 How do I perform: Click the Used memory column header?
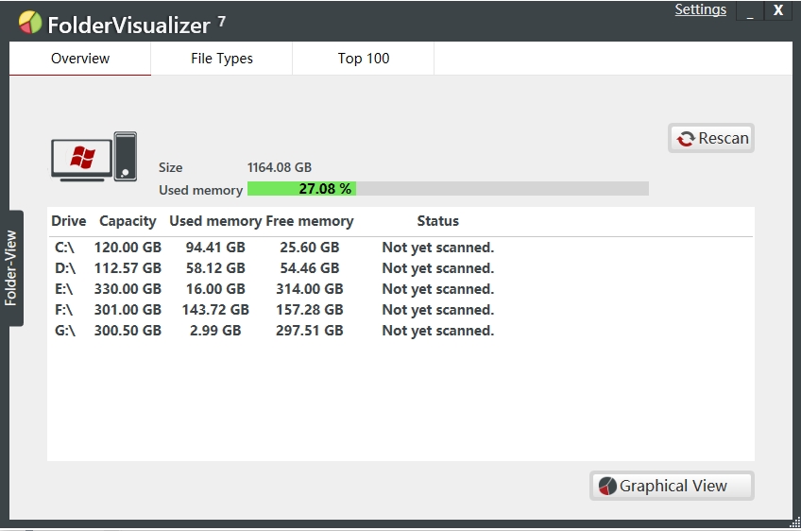[215, 221]
